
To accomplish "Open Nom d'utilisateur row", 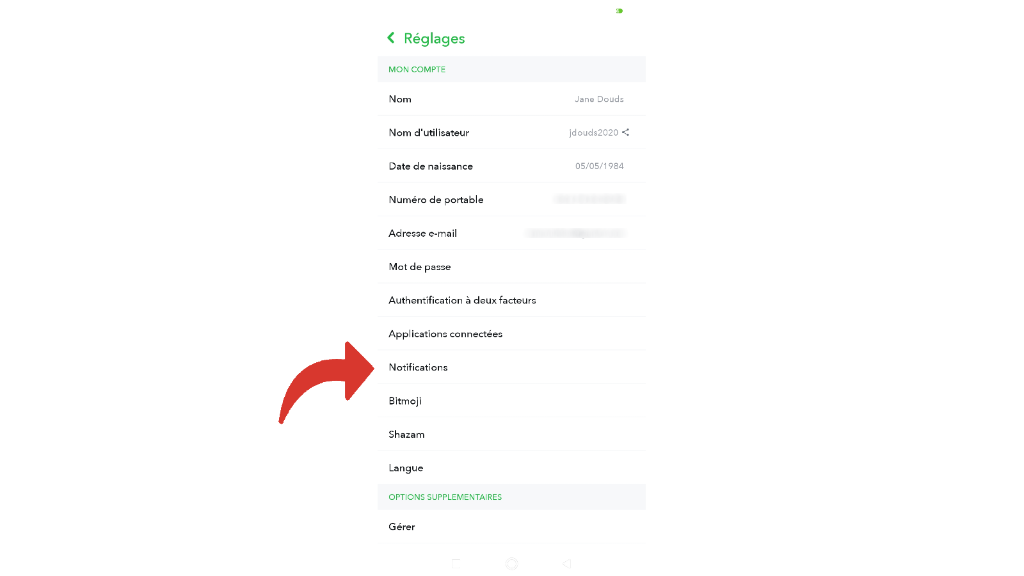I will [x=511, y=132].
